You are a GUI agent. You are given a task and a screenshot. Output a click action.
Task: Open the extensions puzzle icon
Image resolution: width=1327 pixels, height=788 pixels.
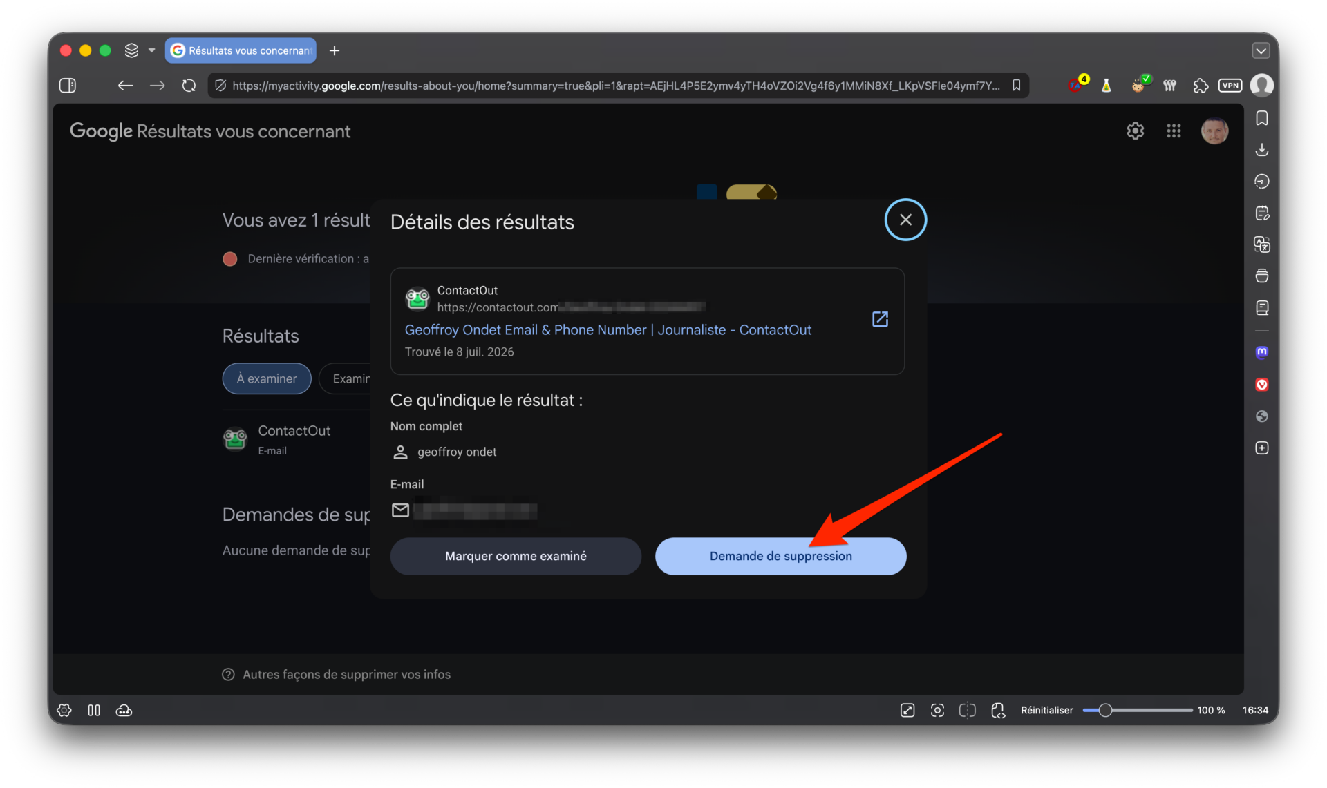1201,86
